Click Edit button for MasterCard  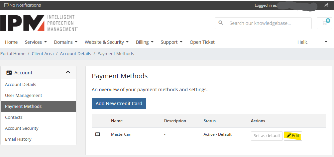[293, 136]
